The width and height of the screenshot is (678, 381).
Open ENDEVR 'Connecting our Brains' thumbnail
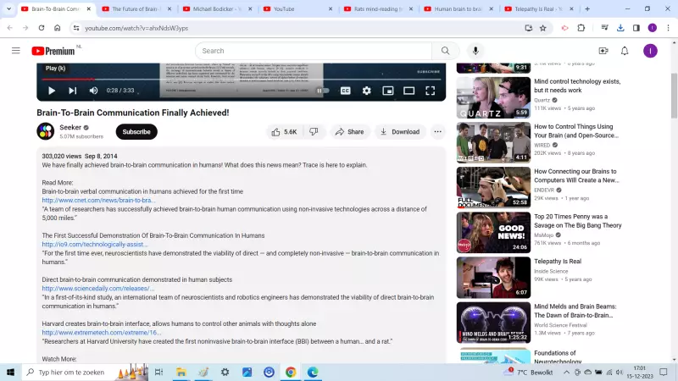(493, 187)
